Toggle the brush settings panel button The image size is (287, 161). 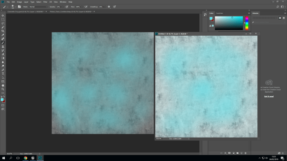(19, 7)
